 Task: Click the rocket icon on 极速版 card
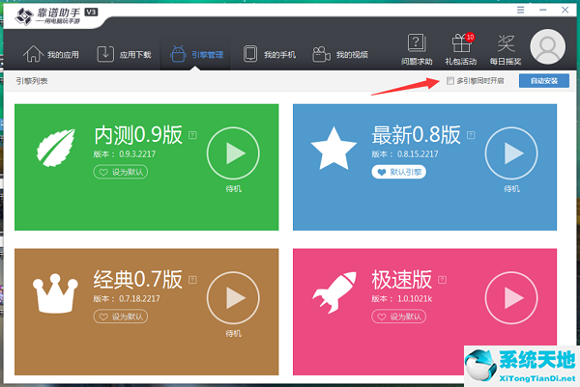(334, 292)
